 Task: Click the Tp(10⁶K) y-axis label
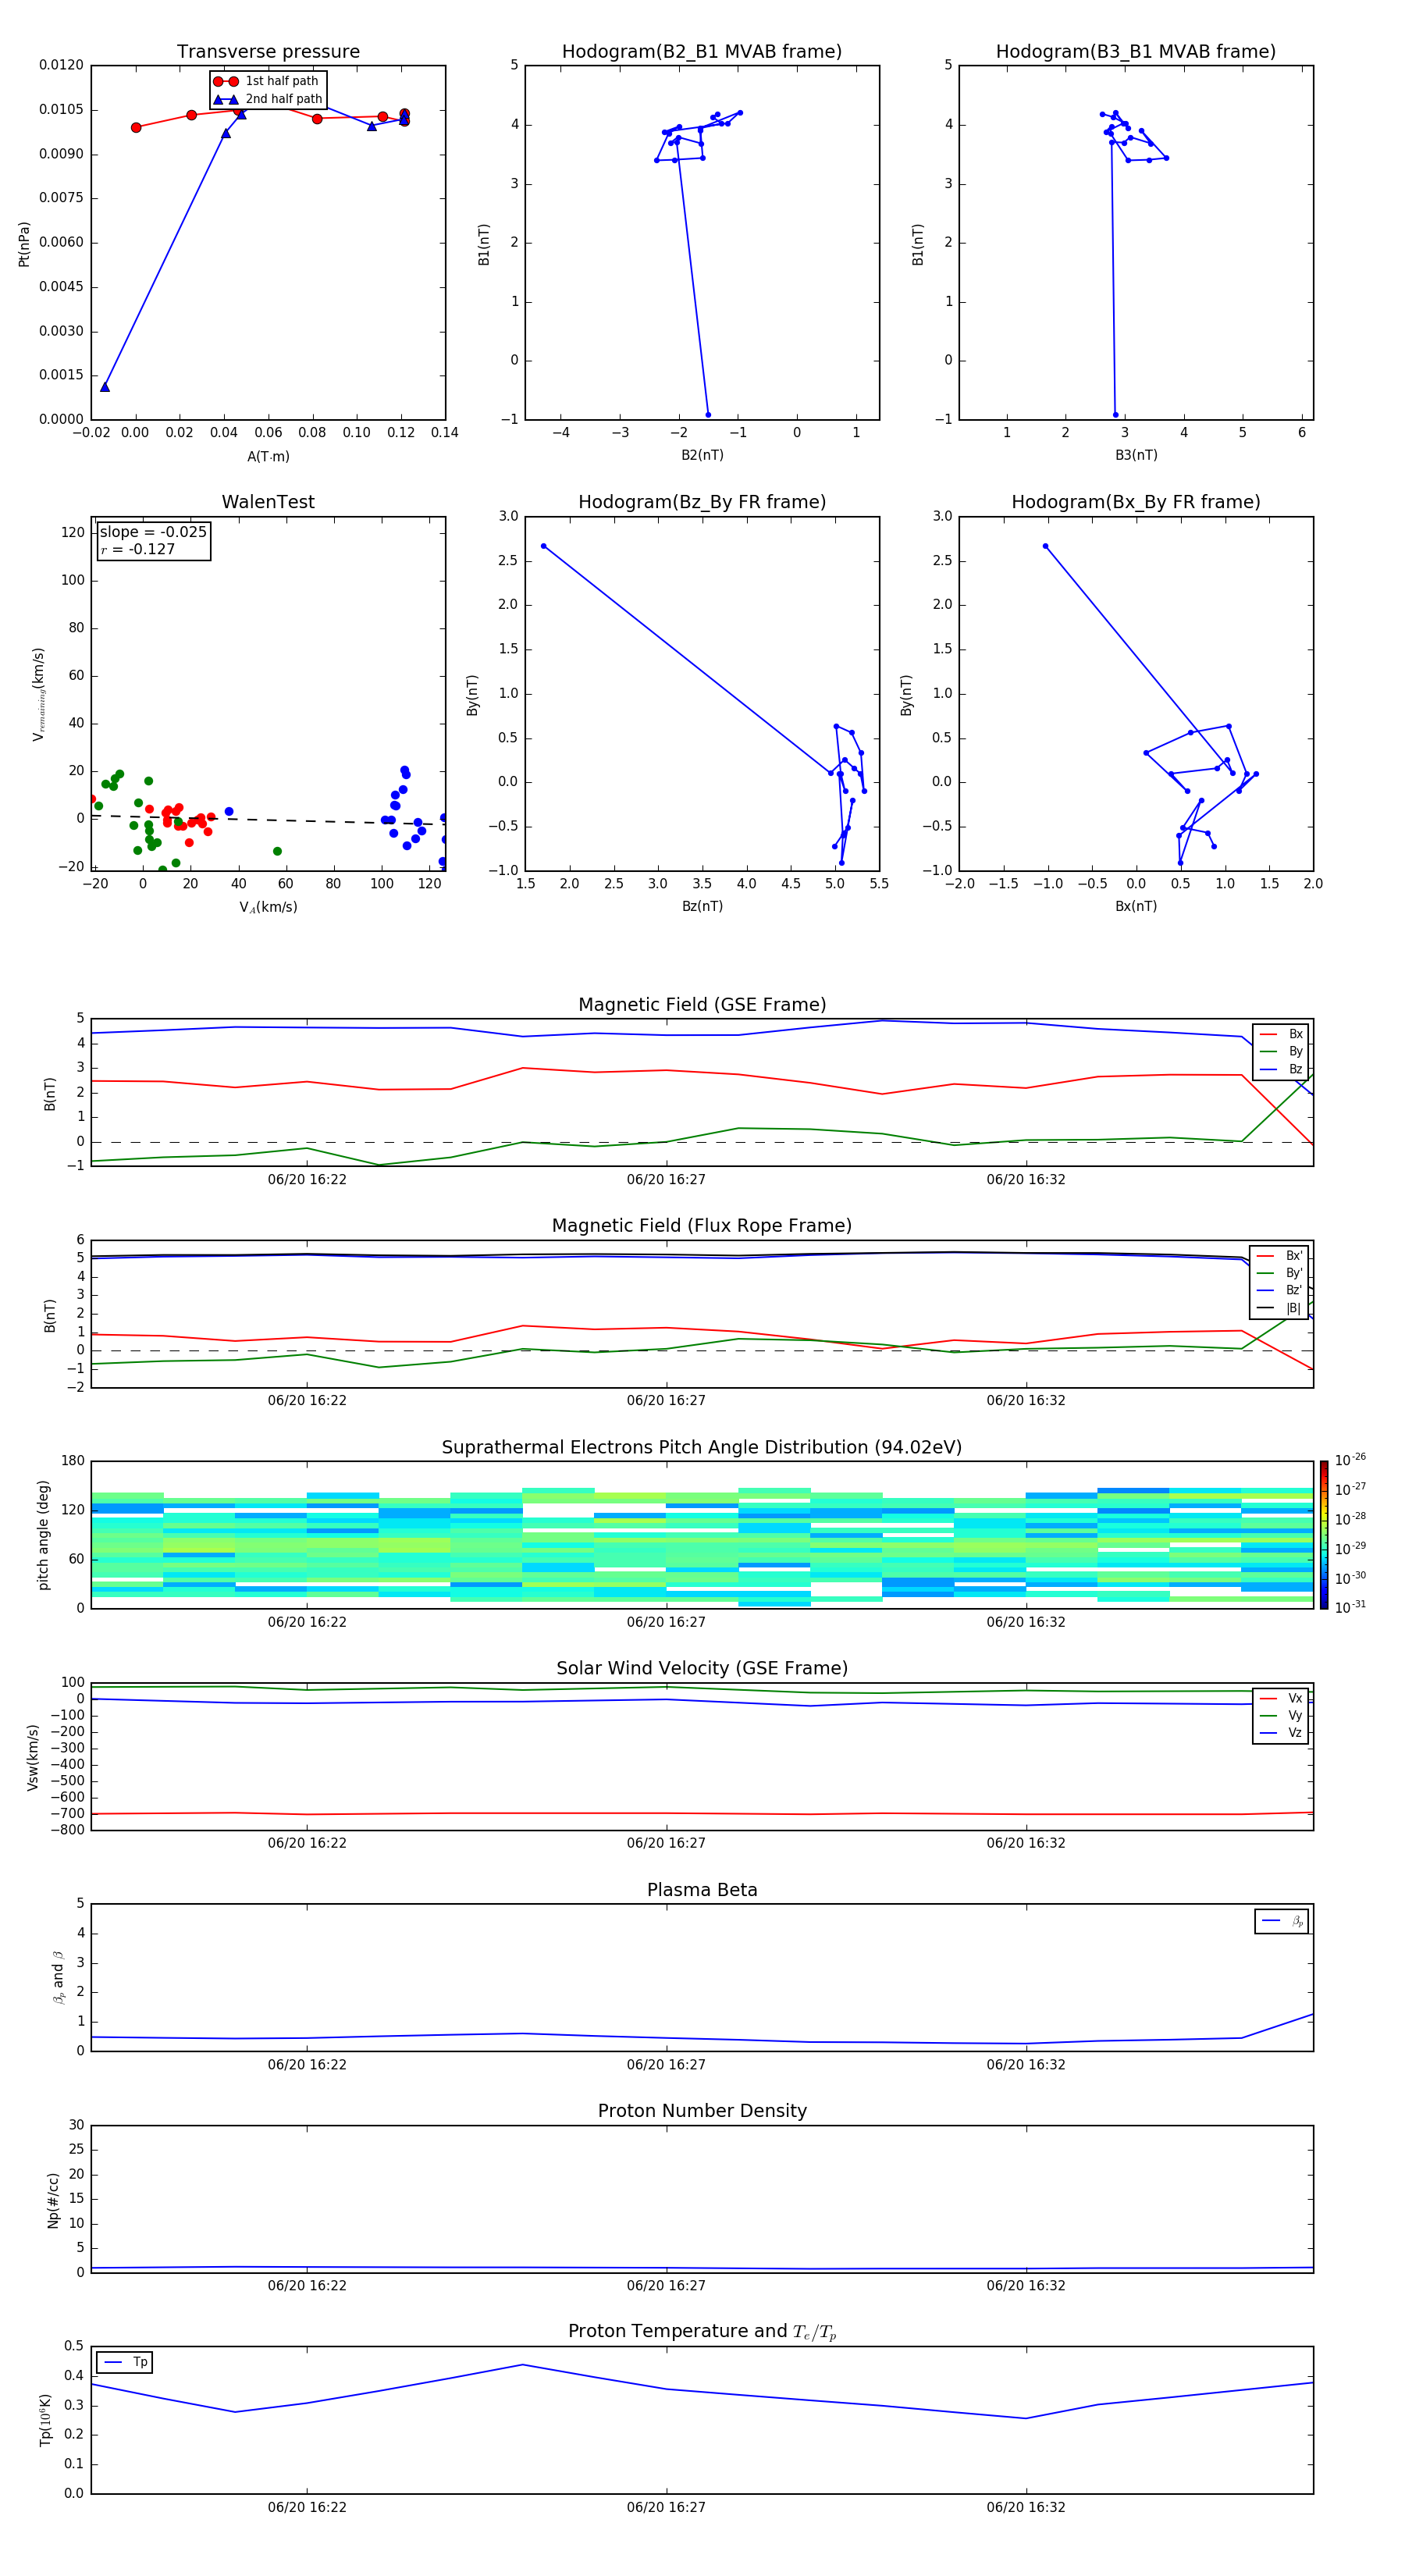click(x=45, y=2420)
